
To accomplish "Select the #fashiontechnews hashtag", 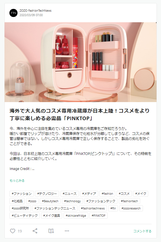I will tap(93, 208).
